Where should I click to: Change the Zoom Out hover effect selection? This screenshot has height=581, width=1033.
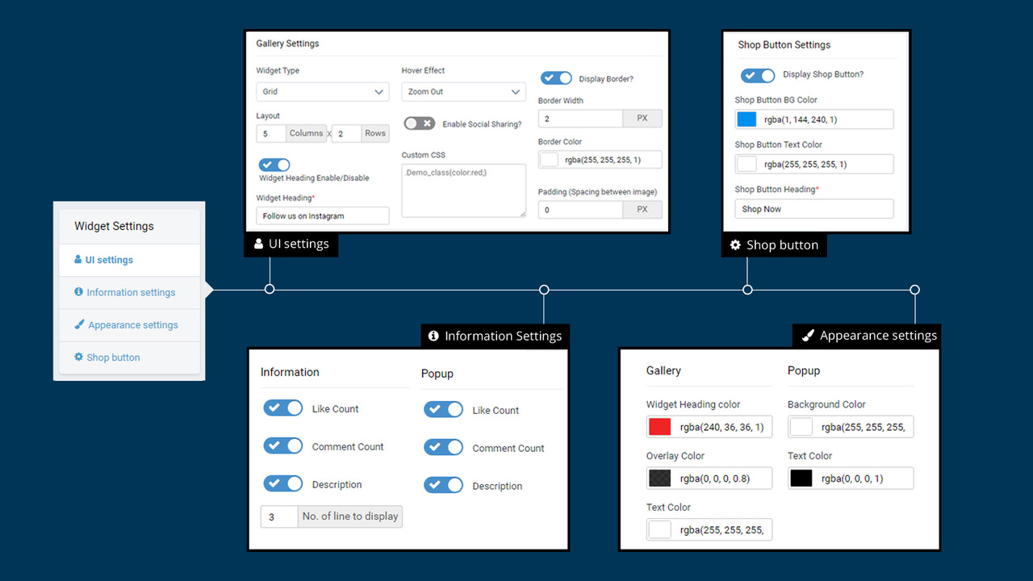coord(463,91)
